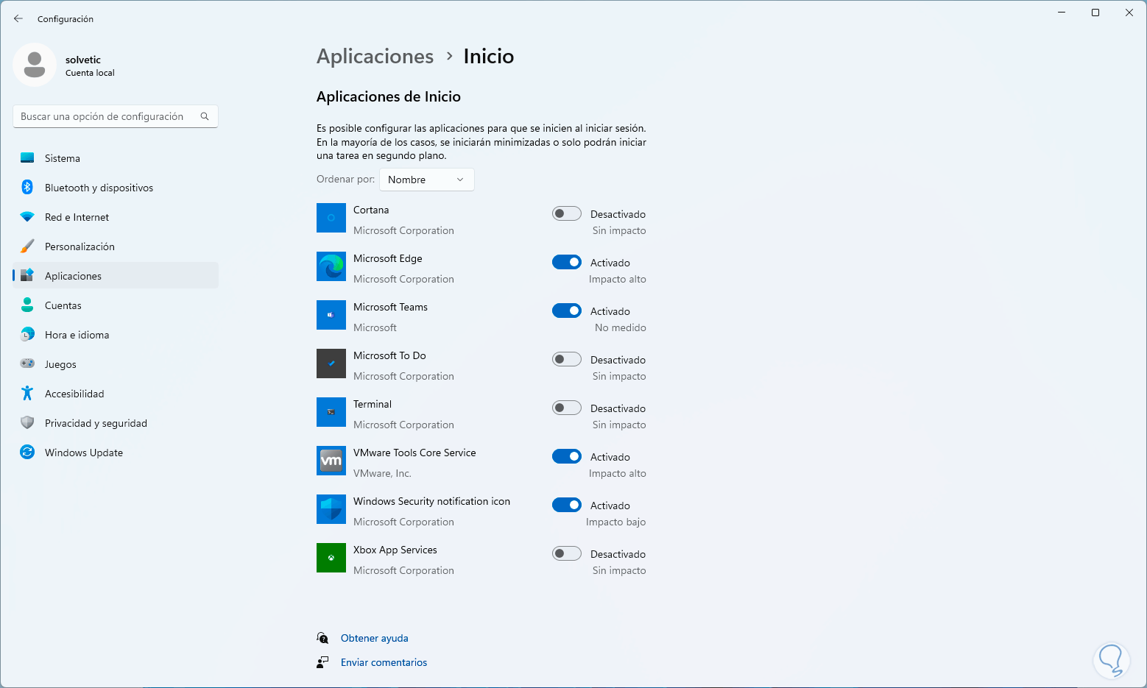Click the Personalización paintbrush icon
1147x688 pixels.
coord(27,247)
